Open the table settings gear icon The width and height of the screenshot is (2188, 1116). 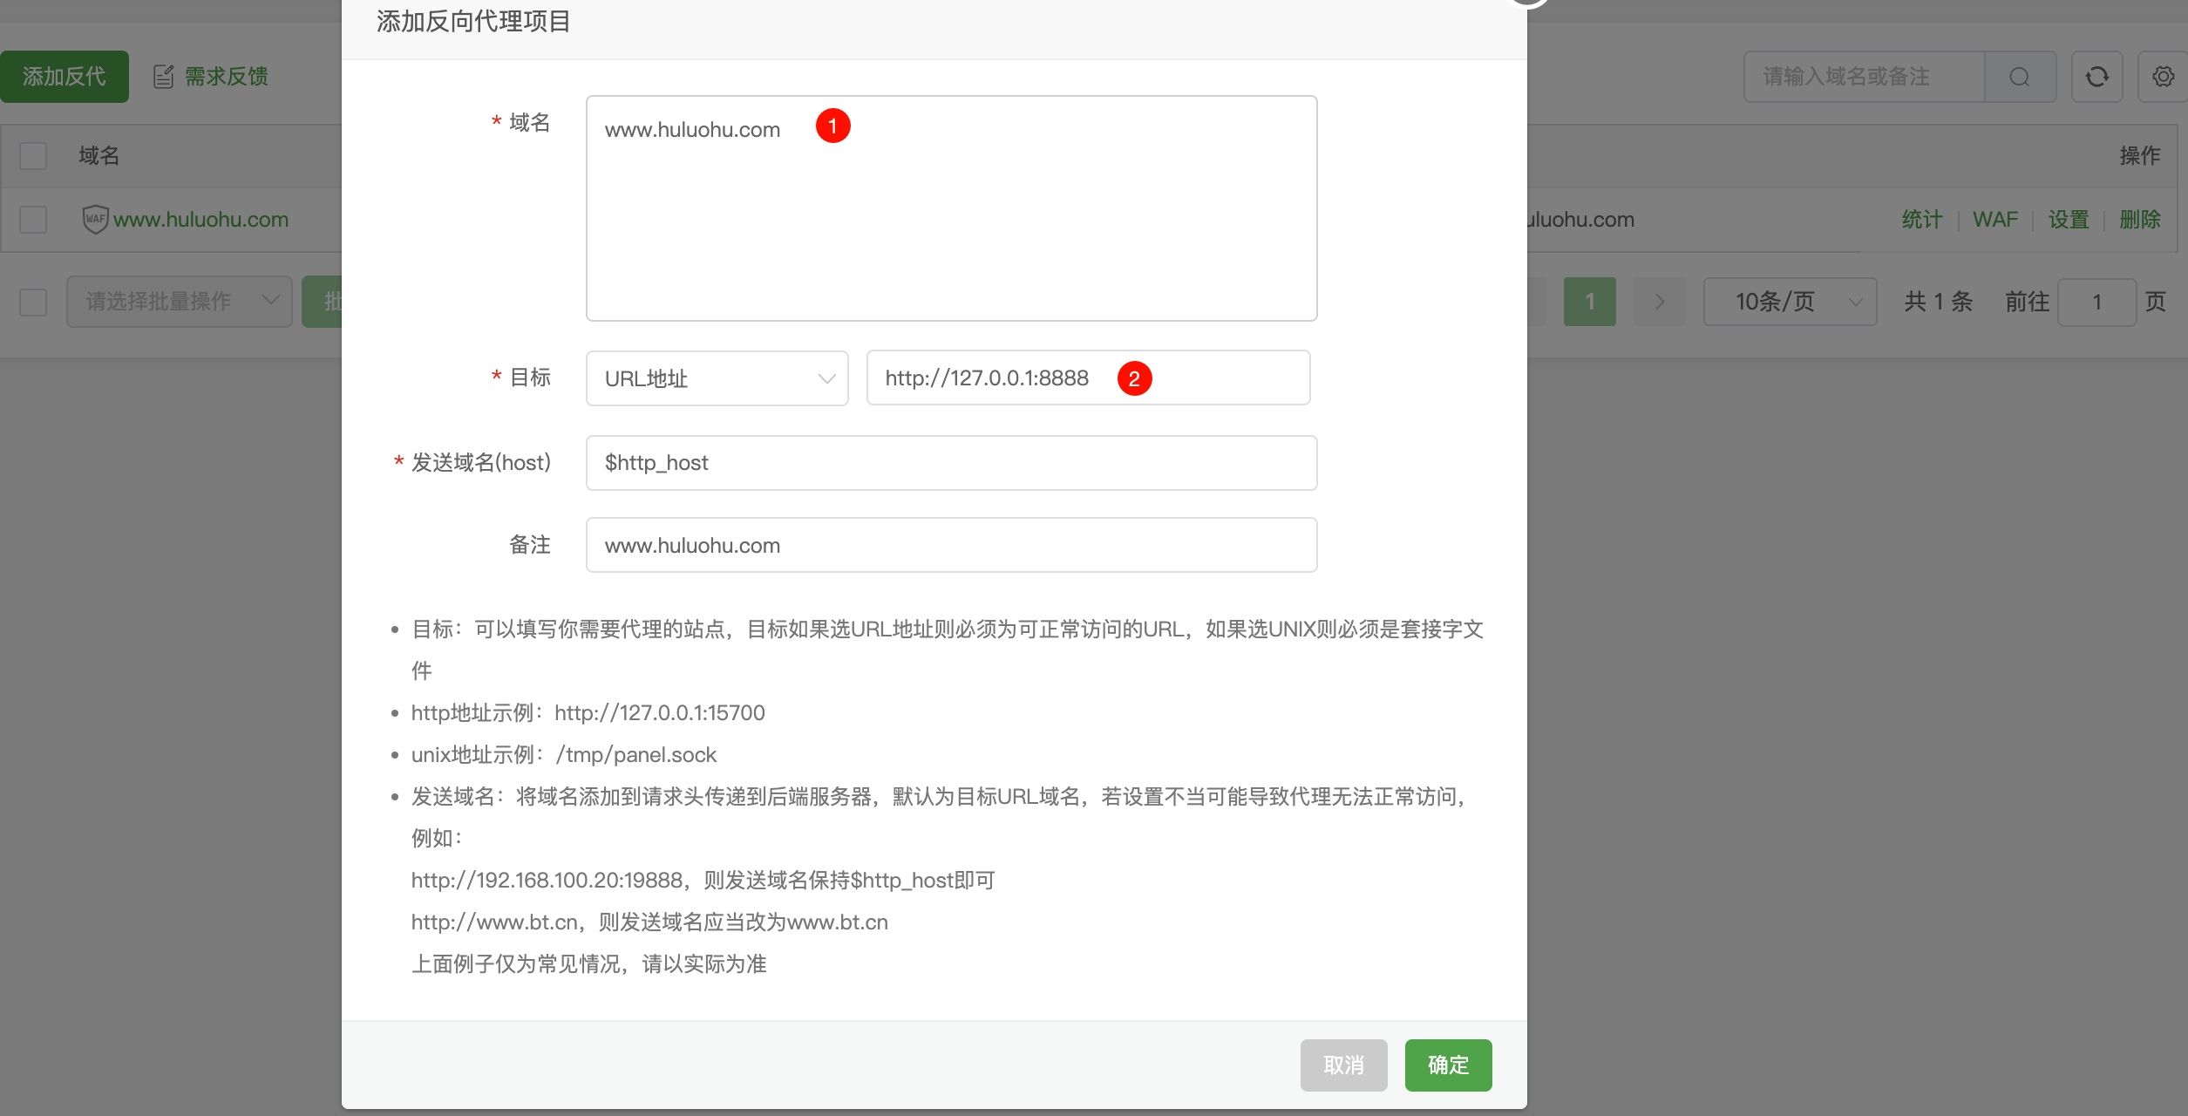click(x=2163, y=77)
